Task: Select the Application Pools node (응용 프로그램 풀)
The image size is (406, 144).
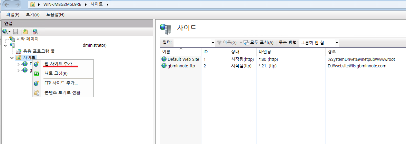Action: 39,51
